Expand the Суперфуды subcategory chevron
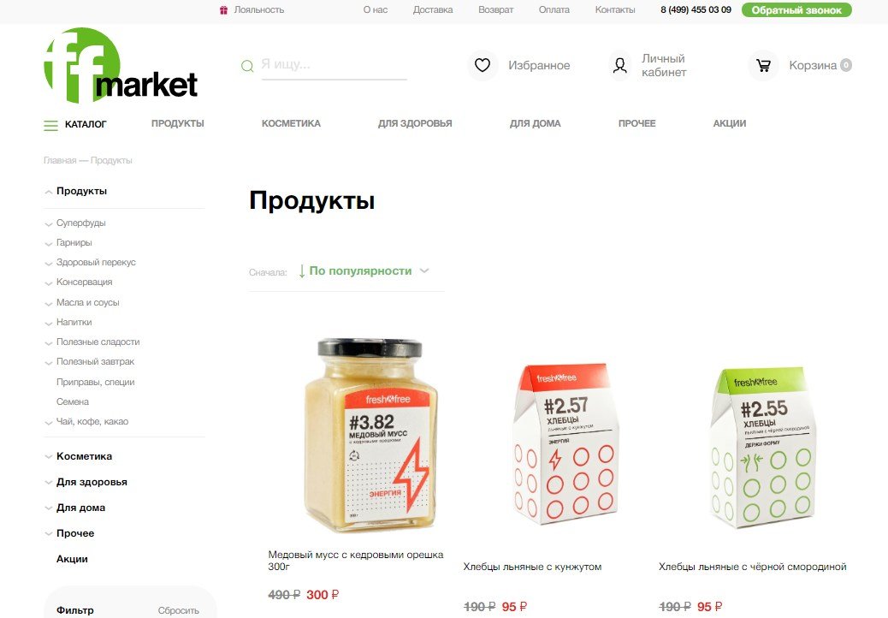888x618 pixels. pos(49,224)
